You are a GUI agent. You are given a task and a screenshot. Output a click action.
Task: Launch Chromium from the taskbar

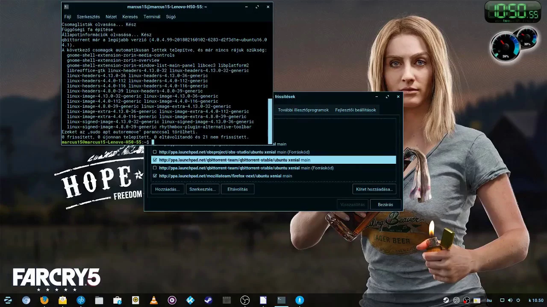coord(26,300)
